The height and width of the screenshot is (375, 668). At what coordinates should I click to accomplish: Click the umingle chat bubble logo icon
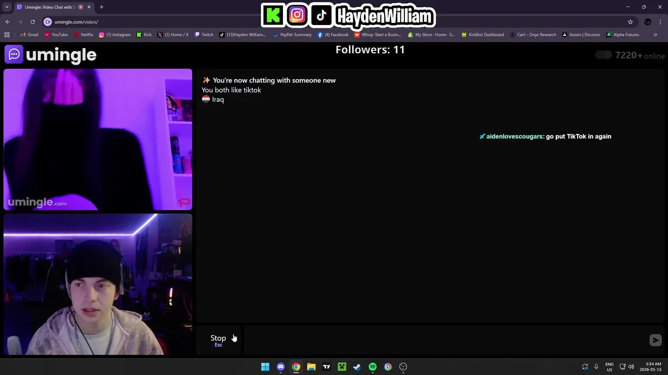14,54
